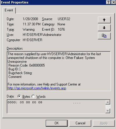The height and width of the screenshot is (129, 116).
Task: Click the Bug ID line
Action: tap(14, 69)
